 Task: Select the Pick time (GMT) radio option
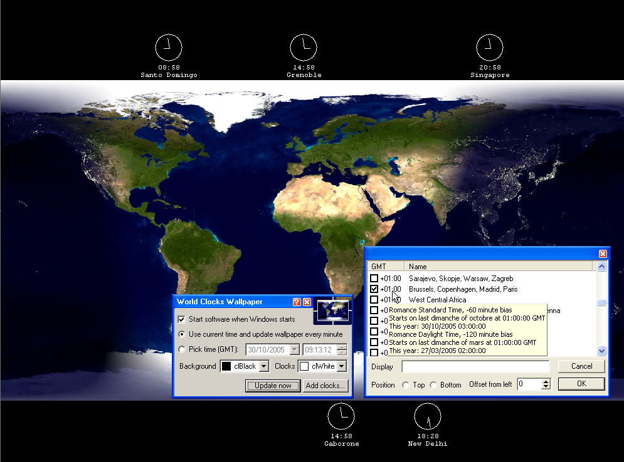182,349
